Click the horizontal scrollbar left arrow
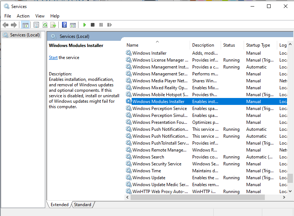The image size is (294, 216). pyautogui.click(x=127, y=197)
